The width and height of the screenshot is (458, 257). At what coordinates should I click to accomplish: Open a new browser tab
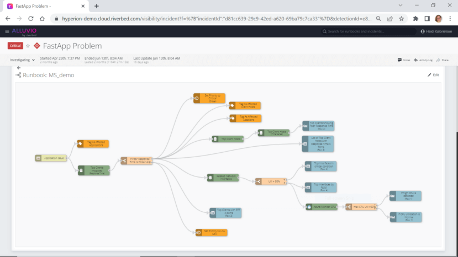pyautogui.click(x=97, y=6)
